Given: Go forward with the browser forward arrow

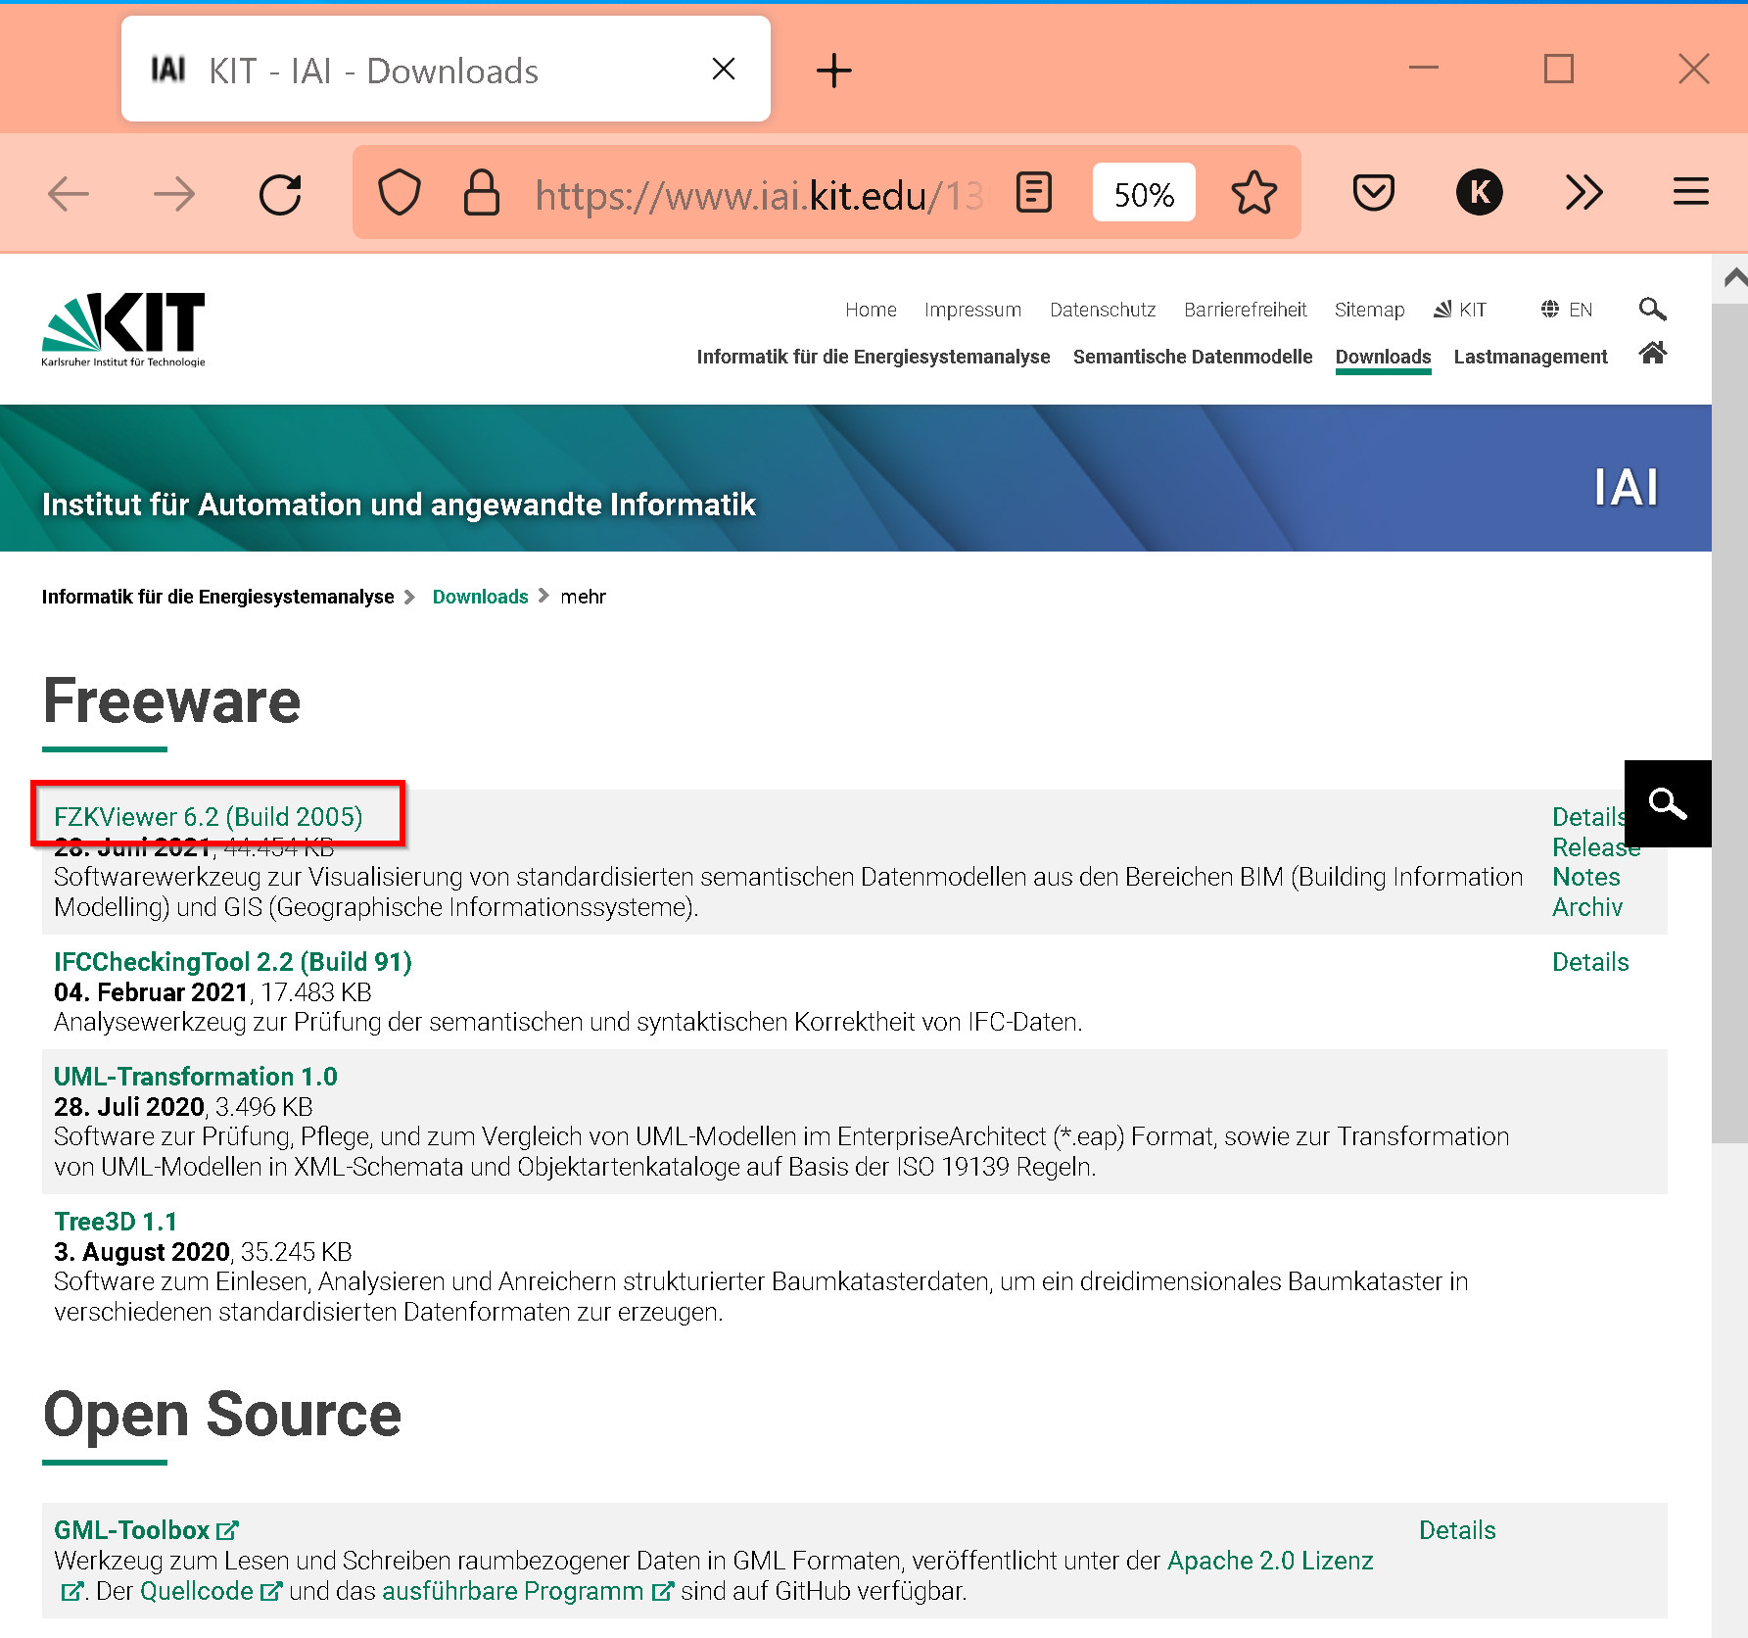Looking at the screenshot, I should (174, 193).
